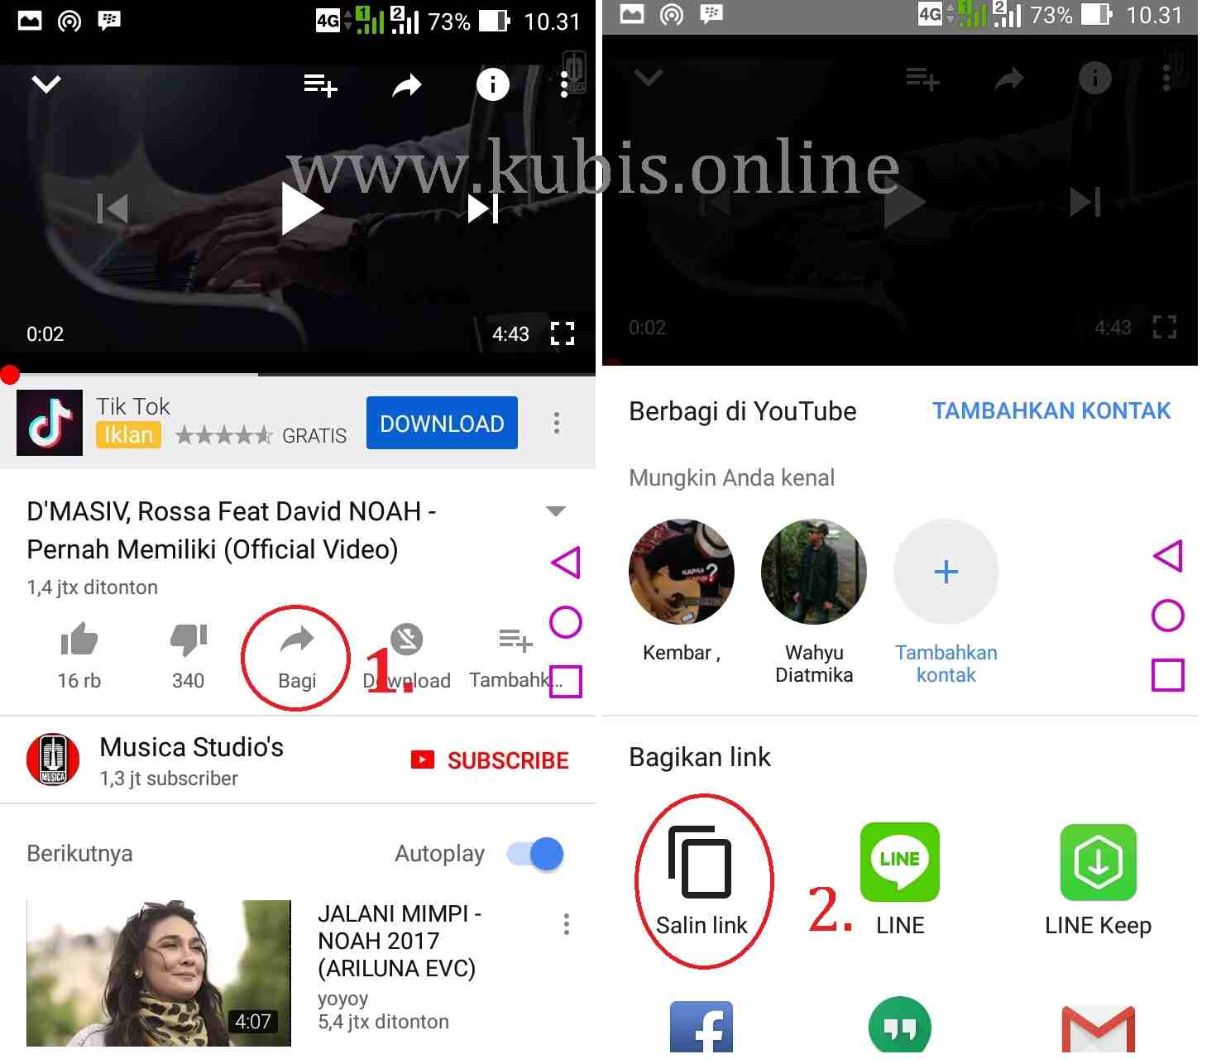Open the Tik Tok ad app icon
The height and width of the screenshot is (1059, 1221).
[50, 423]
